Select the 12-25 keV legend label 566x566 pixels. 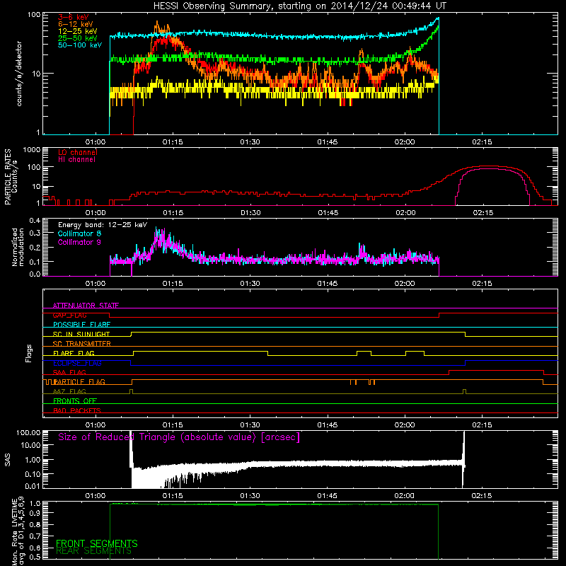78,31
